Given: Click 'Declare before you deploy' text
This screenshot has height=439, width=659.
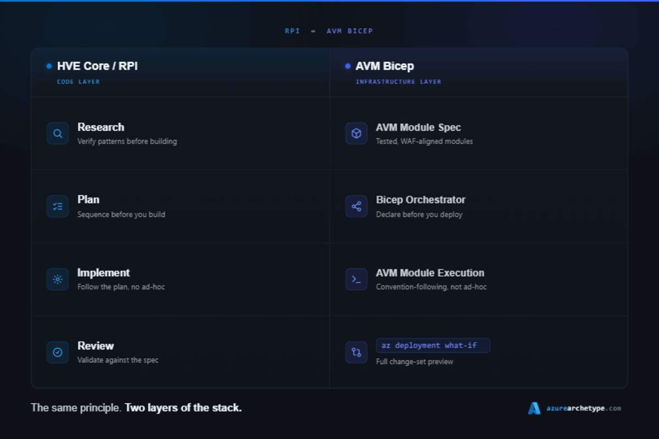Looking at the screenshot, I should coord(419,215).
